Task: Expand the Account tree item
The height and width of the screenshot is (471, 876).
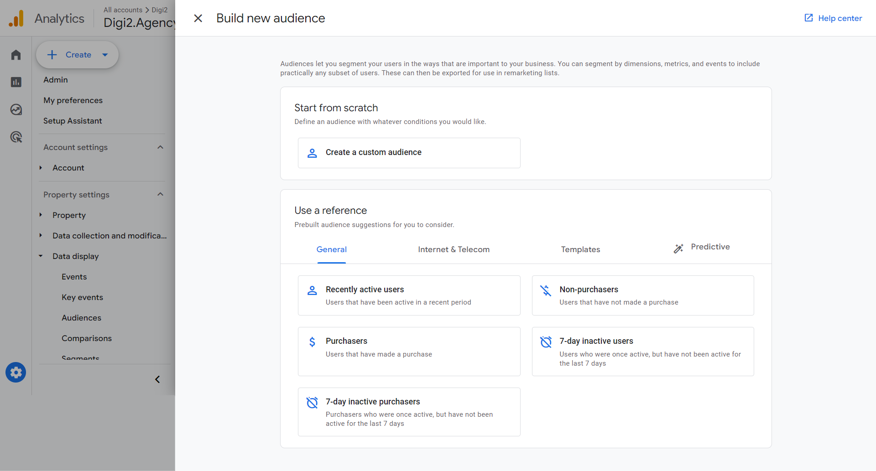Action: (x=41, y=168)
